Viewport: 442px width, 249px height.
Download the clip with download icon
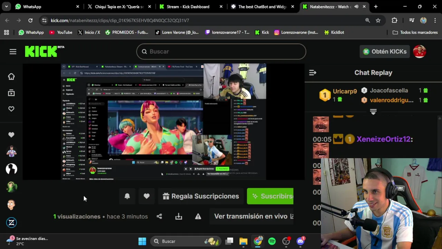click(x=179, y=216)
